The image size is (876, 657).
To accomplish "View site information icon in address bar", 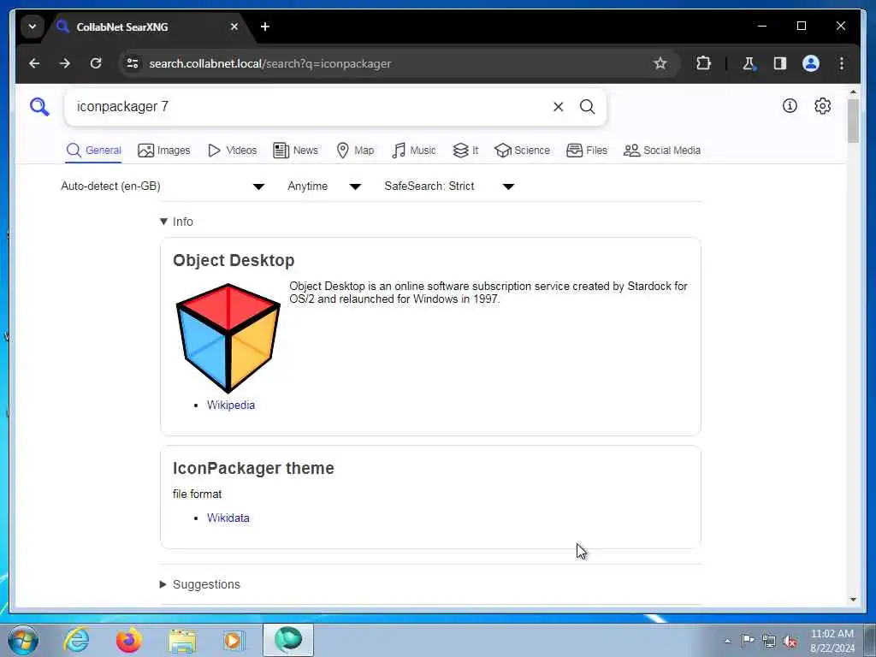I will 133,63.
